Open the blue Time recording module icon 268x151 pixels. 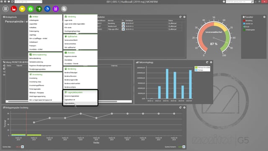click(47, 9)
